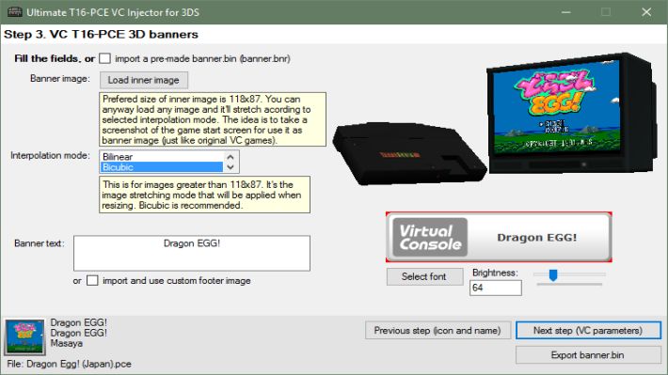
Task: Click the black console 3D model preview
Action: [x=409, y=153]
